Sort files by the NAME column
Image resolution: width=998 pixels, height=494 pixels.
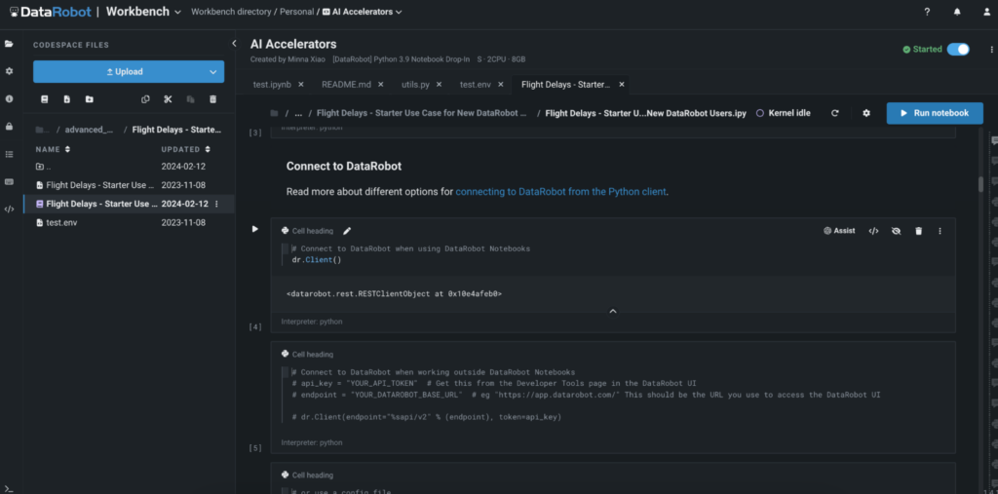[x=54, y=150]
